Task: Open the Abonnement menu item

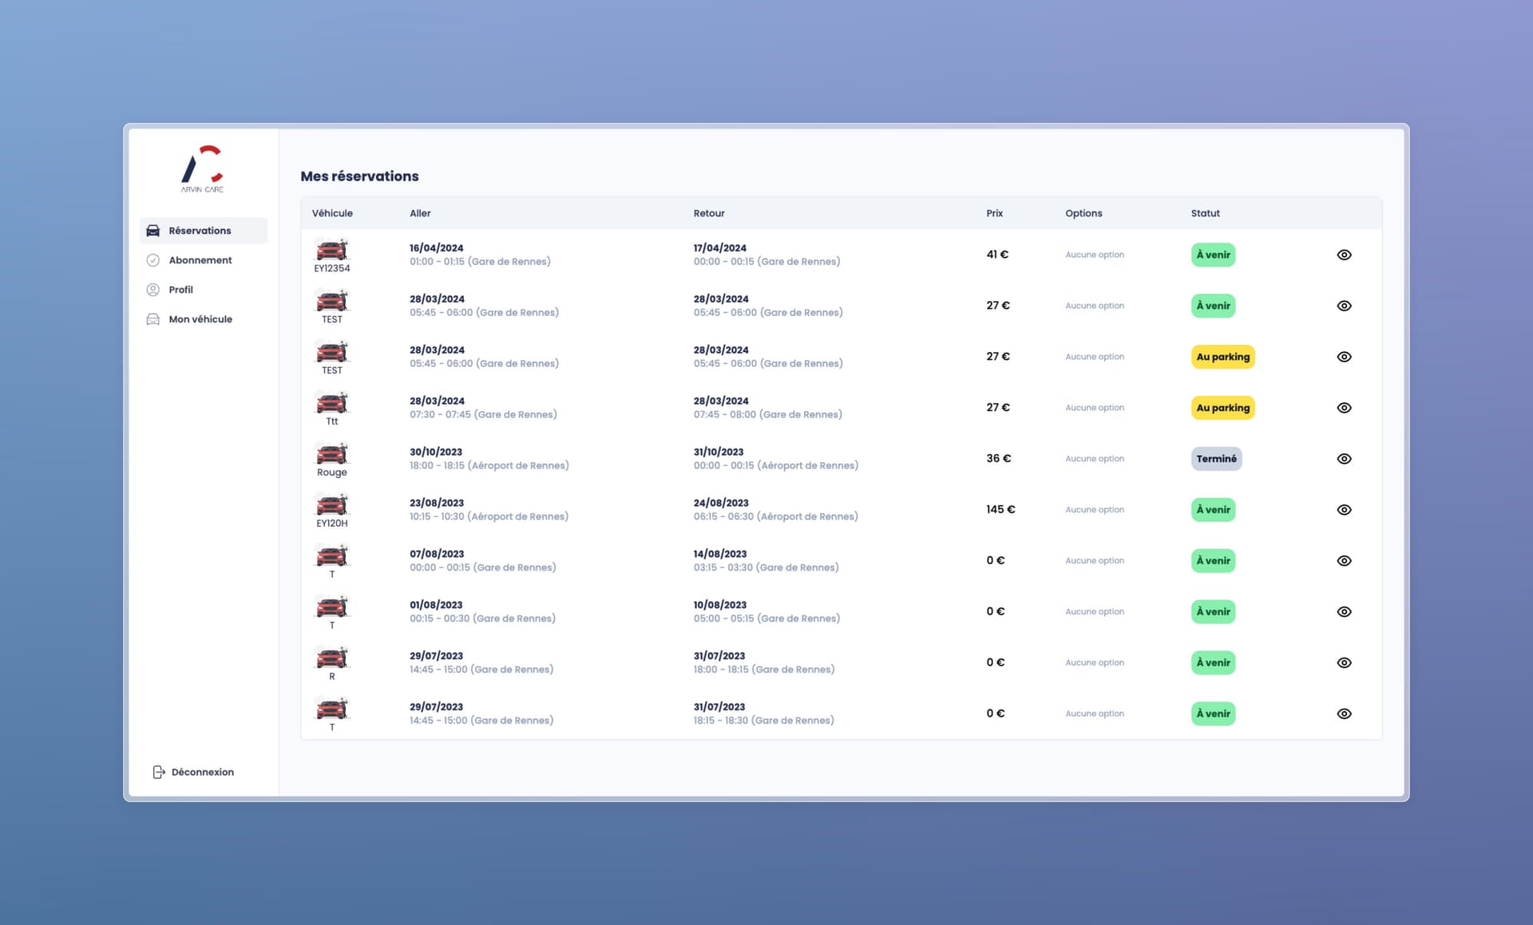Action: click(x=200, y=260)
